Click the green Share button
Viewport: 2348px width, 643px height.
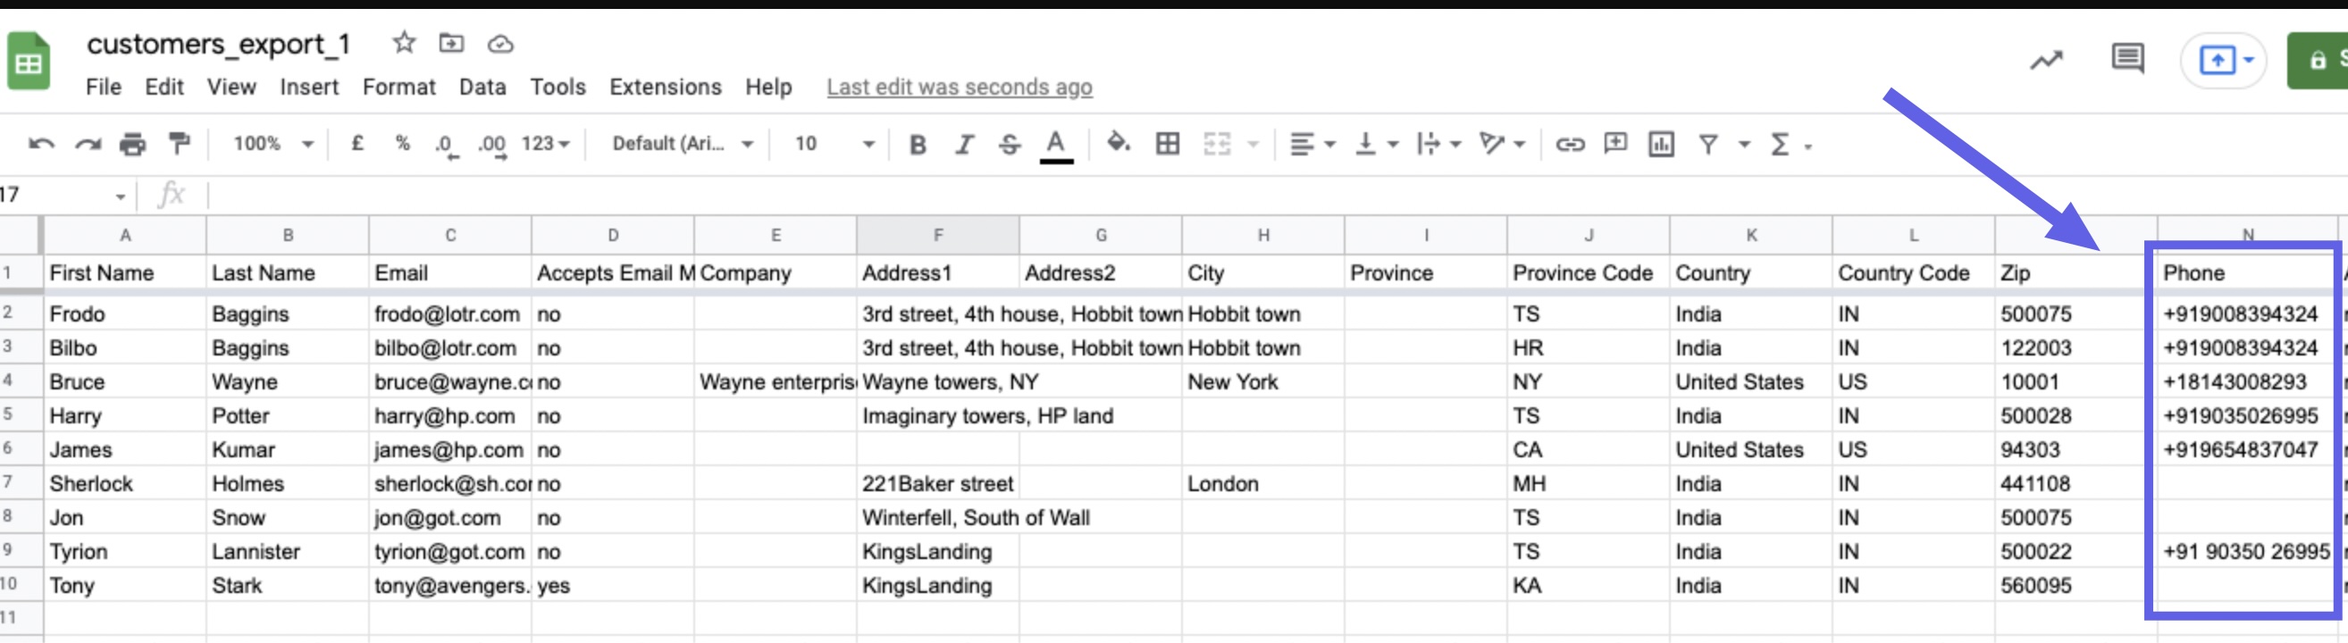pos(2319,60)
